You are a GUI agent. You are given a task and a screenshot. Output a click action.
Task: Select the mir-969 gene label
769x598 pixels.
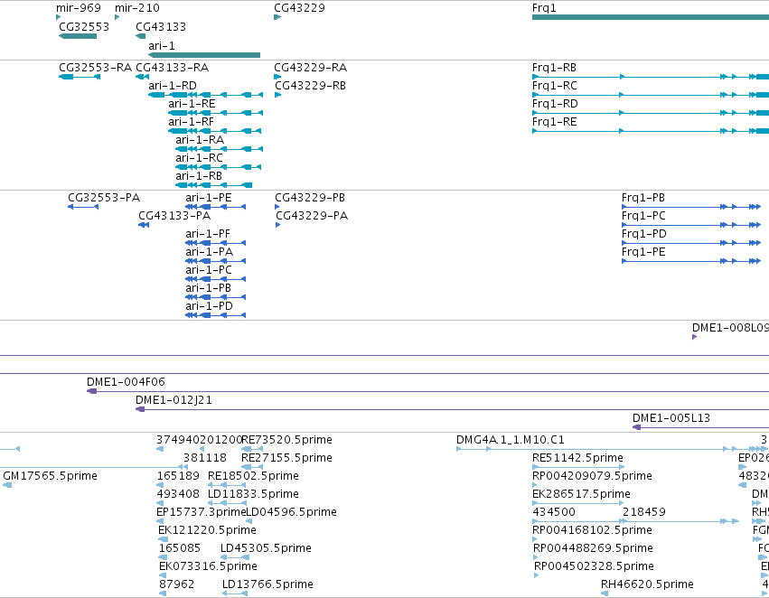pos(79,8)
